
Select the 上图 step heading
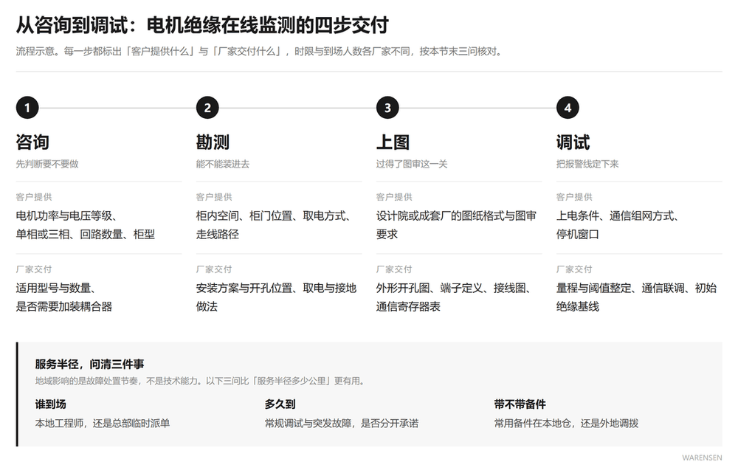pos(393,142)
